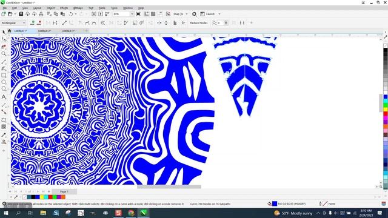Click the Page 1 tab
This screenshot has height=218, width=388.
click(64, 191)
